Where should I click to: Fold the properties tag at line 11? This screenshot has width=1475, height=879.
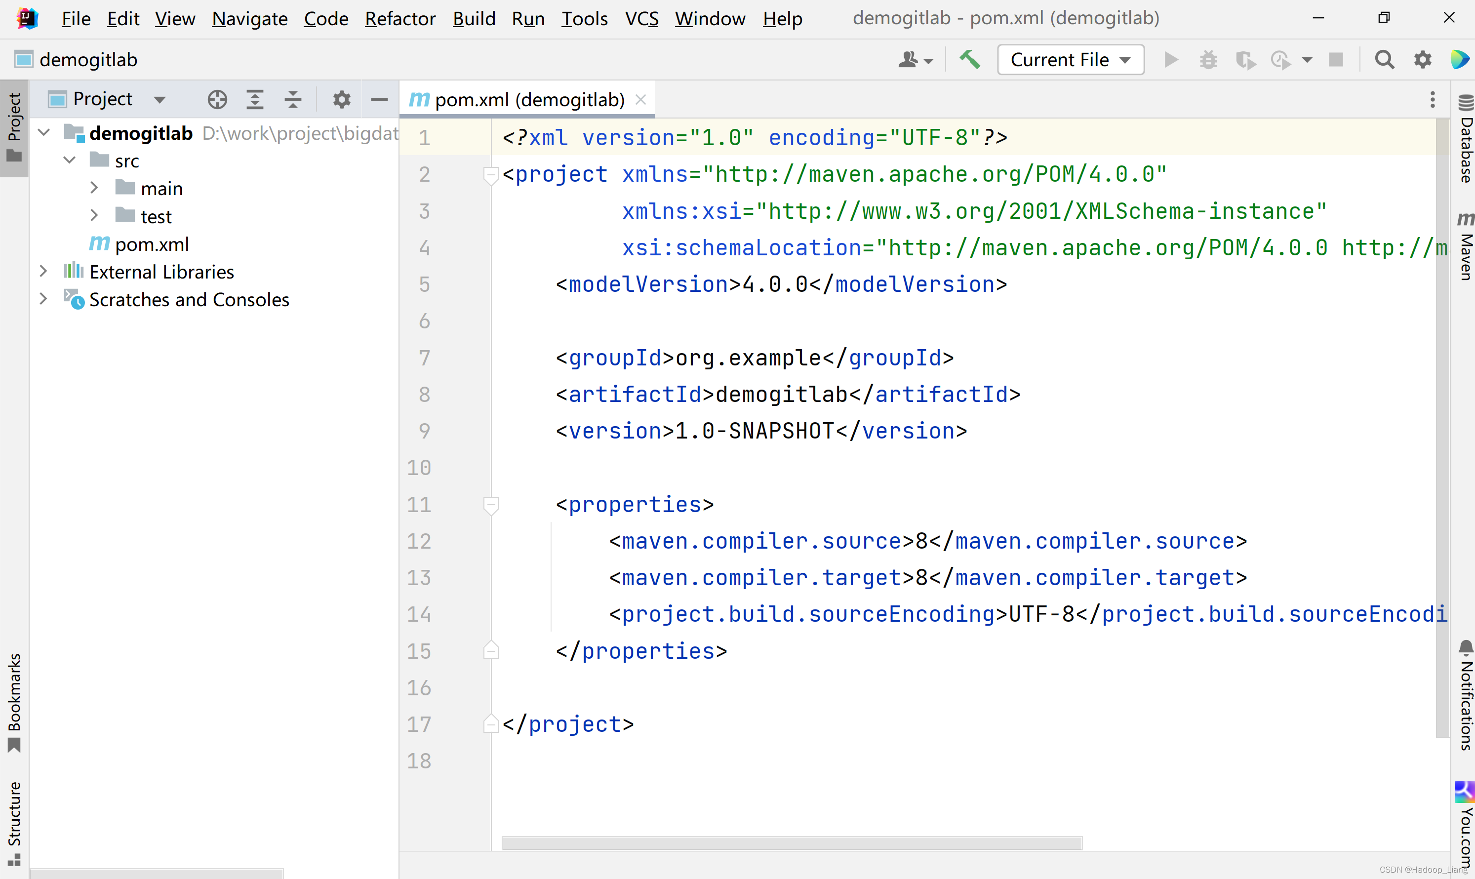491,505
